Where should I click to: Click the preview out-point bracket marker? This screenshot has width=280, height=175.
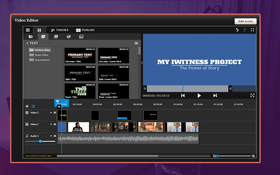pos(230,88)
